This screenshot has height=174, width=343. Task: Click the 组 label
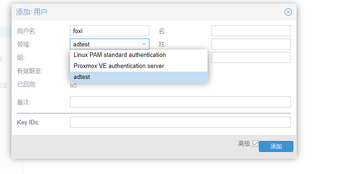(x=21, y=58)
